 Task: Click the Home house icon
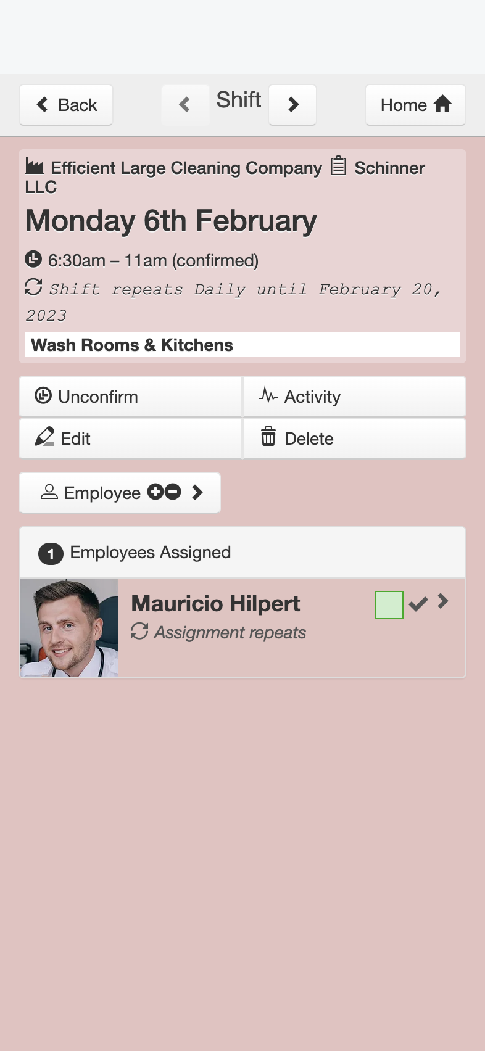click(x=442, y=104)
